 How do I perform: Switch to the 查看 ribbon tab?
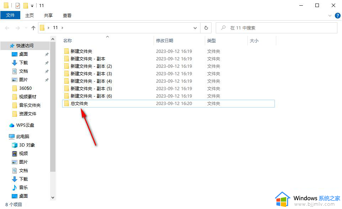coord(67,16)
